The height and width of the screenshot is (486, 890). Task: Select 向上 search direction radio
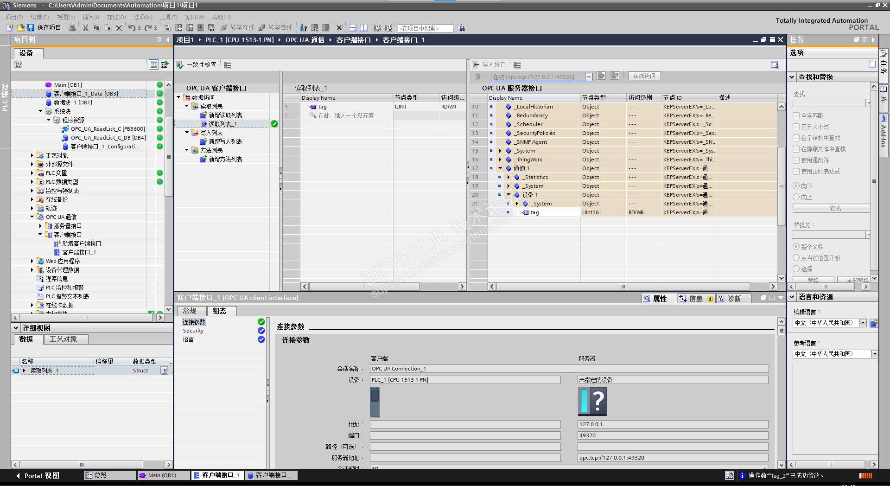click(x=796, y=197)
